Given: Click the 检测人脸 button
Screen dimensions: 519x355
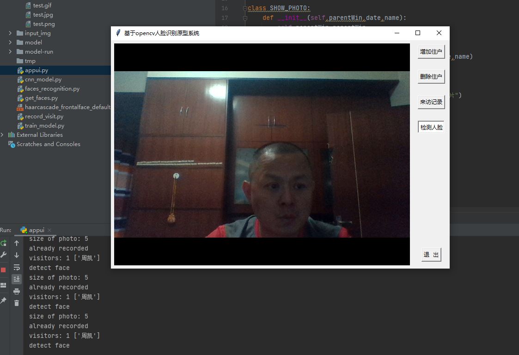Looking at the screenshot, I should point(431,127).
